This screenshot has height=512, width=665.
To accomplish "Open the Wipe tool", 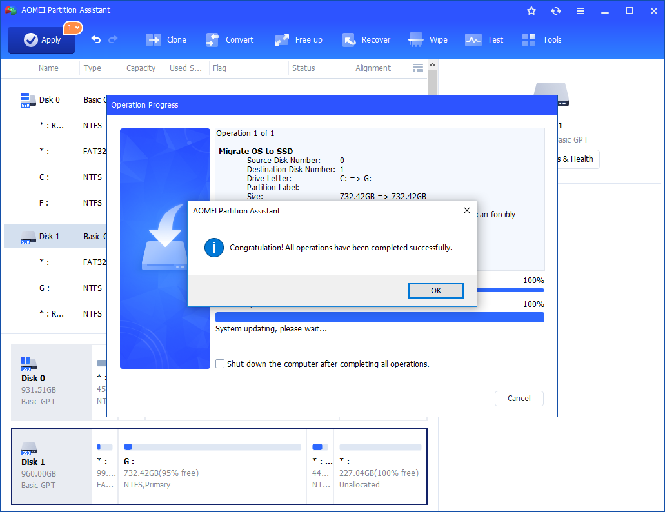I will (x=428, y=40).
